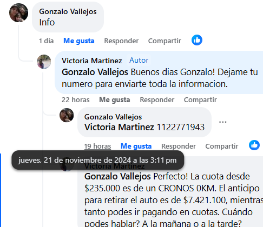Click Compartir under Victoria's Buenos dias reply
This screenshot has width=263, height=227.
point(200,100)
